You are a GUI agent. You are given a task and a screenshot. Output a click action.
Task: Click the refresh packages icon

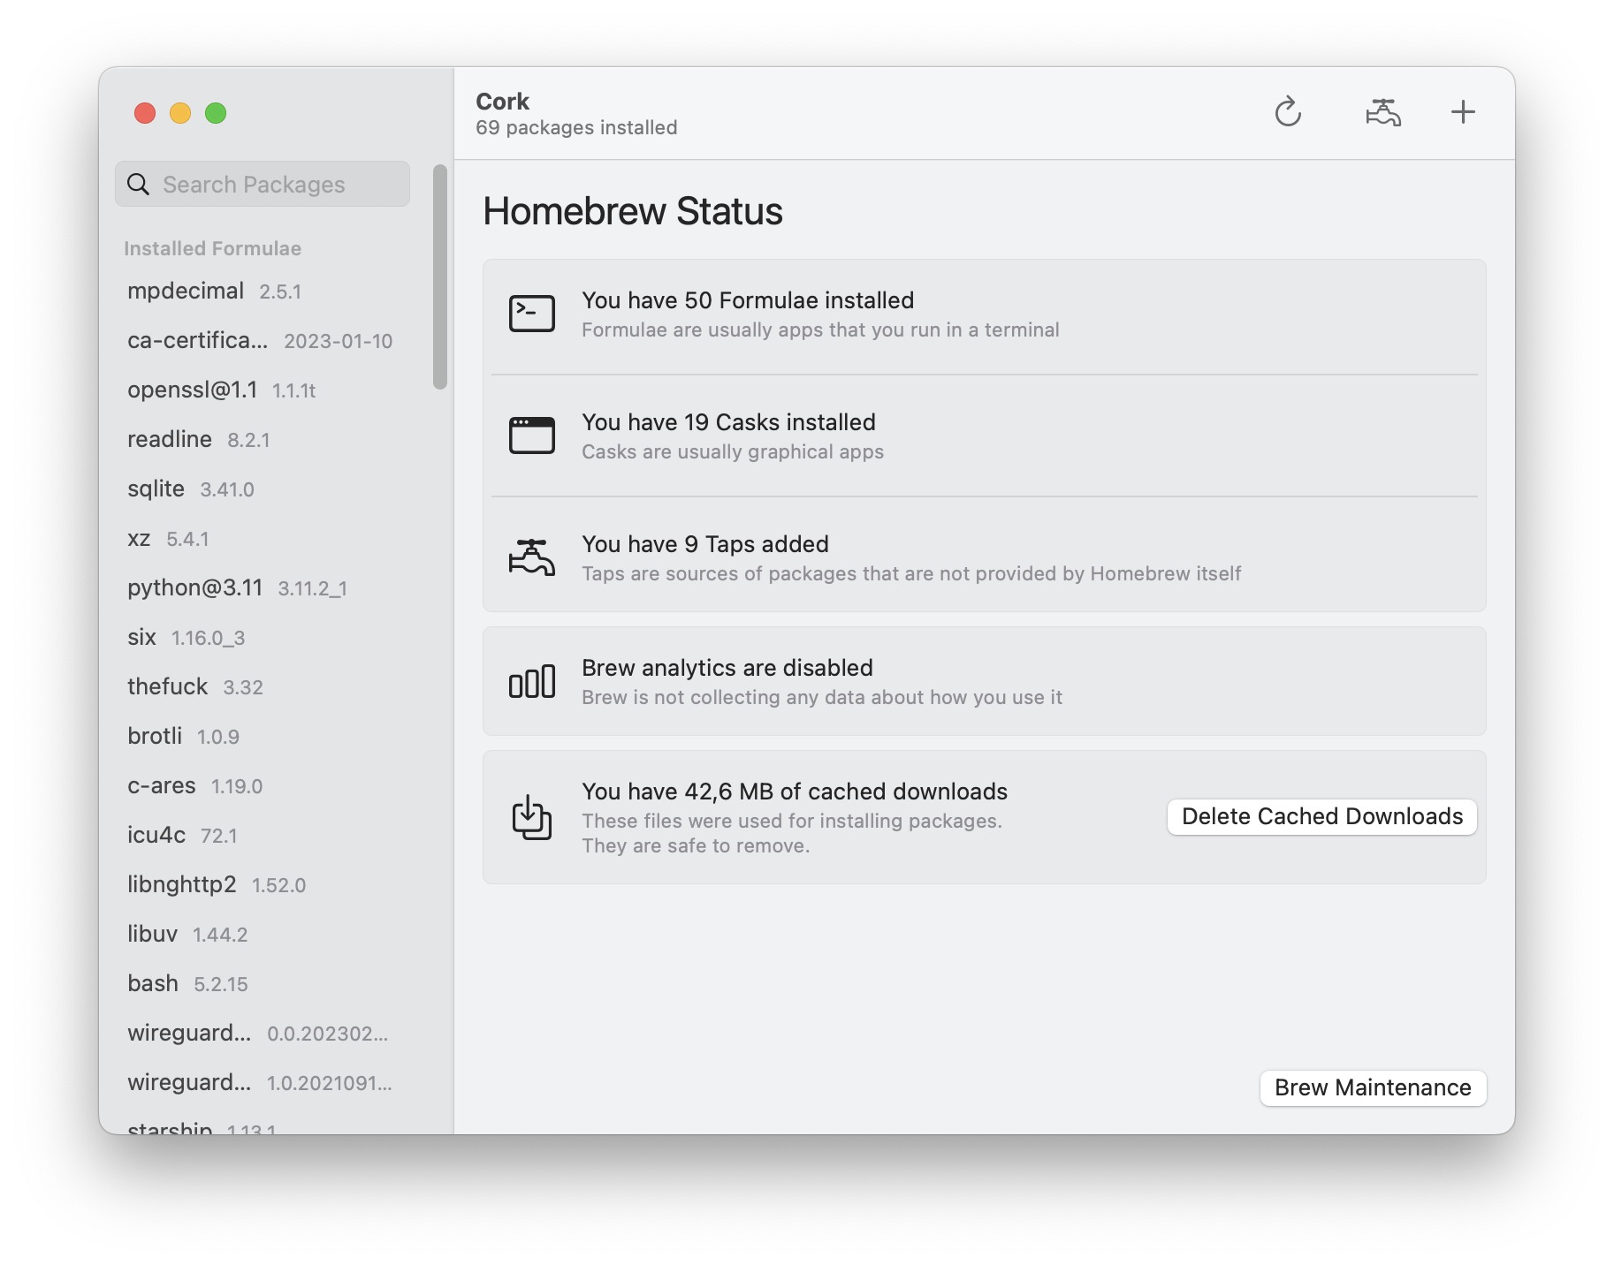click(1288, 112)
